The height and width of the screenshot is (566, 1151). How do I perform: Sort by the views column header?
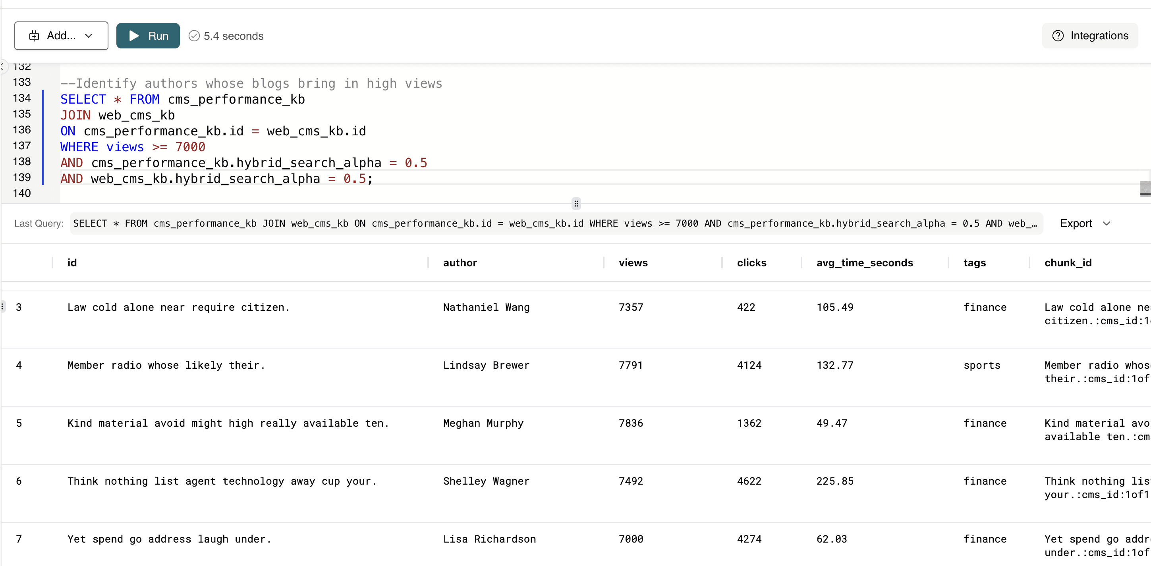pyautogui.click(x=633, y=262)
